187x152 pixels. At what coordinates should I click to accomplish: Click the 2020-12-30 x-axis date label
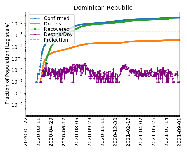click(x=115, y=132)
